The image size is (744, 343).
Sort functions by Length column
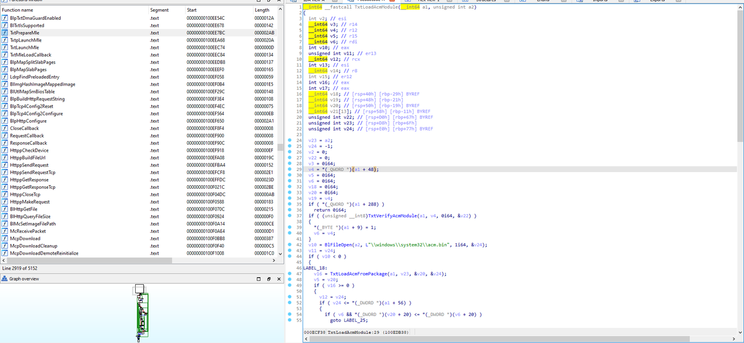tap(263, 11)
